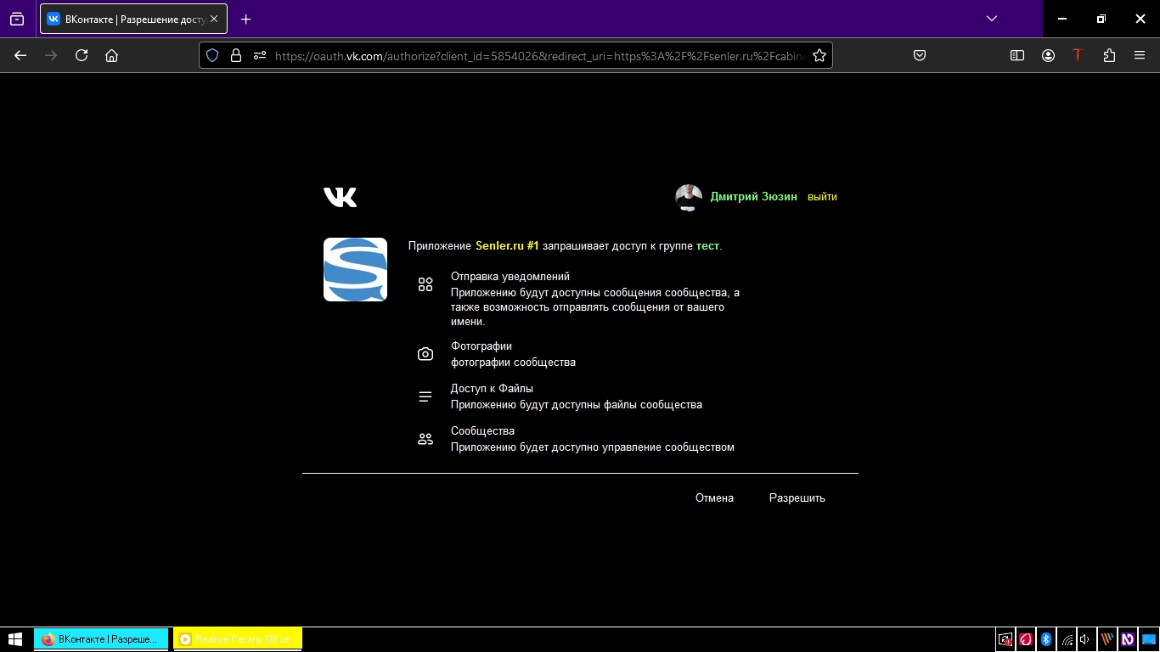Click the sync error tray icon
This screenshot has height=652, width=1160.
(1005, 639)
